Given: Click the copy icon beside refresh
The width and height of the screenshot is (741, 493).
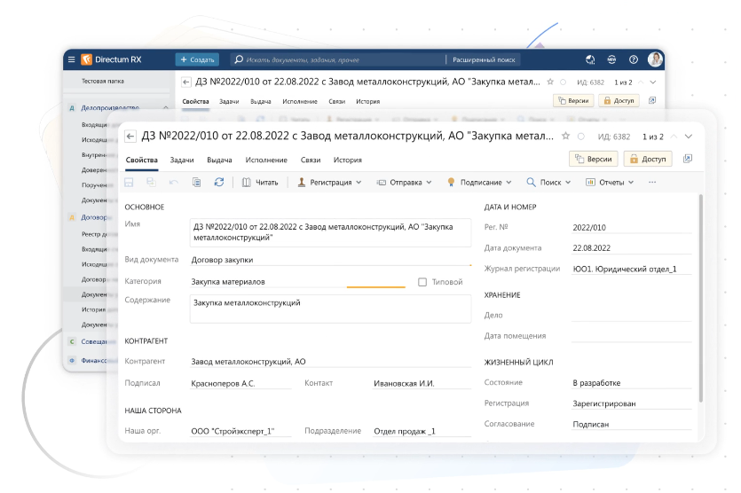Looking at the screenshot, I should point(196,182).
